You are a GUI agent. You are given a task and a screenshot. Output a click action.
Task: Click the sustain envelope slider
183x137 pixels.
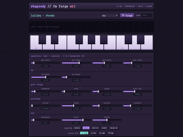pyautogui.click(x=107, y=106)
